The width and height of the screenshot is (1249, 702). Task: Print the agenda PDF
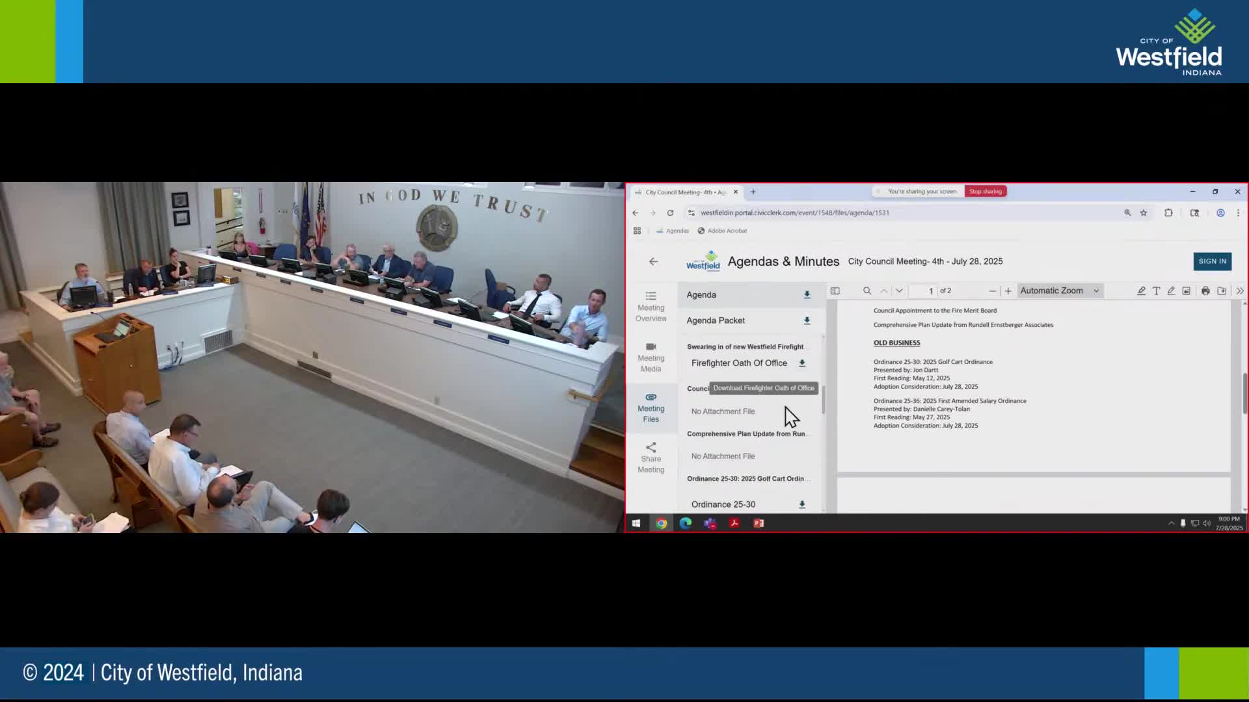pos(1205,291)
